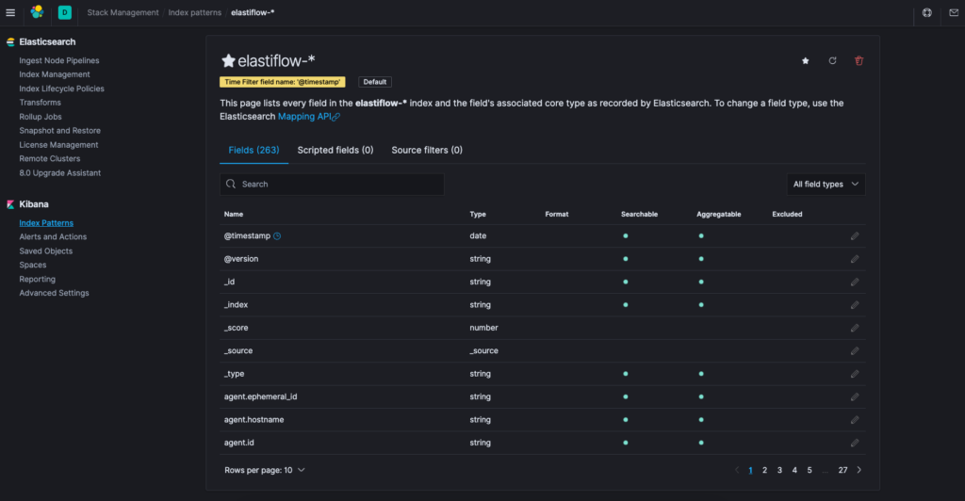Viewport: 965px width, 501px height.
Task: Open All field types dropdown
Action: coord(826,185)
